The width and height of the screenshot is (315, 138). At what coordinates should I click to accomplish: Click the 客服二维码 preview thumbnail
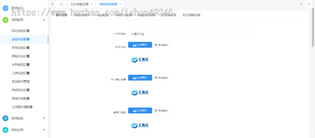pos(140,125)
